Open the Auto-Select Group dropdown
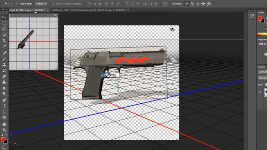 pos(41,4)
